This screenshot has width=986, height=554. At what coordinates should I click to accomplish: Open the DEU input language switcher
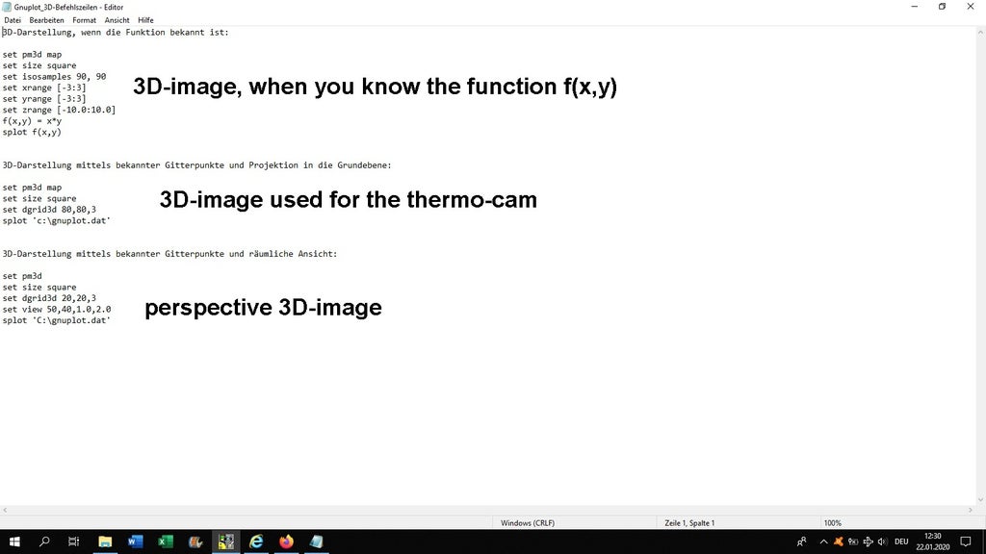(x=901, y=541)
